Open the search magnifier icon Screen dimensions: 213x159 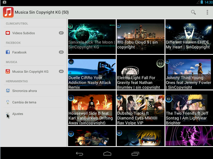pos(193,12)
